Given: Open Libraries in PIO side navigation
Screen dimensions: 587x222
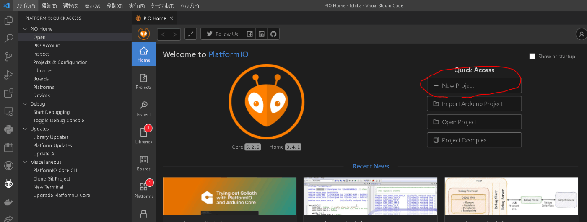Looking at the screenshot, I should click(144, 135).
